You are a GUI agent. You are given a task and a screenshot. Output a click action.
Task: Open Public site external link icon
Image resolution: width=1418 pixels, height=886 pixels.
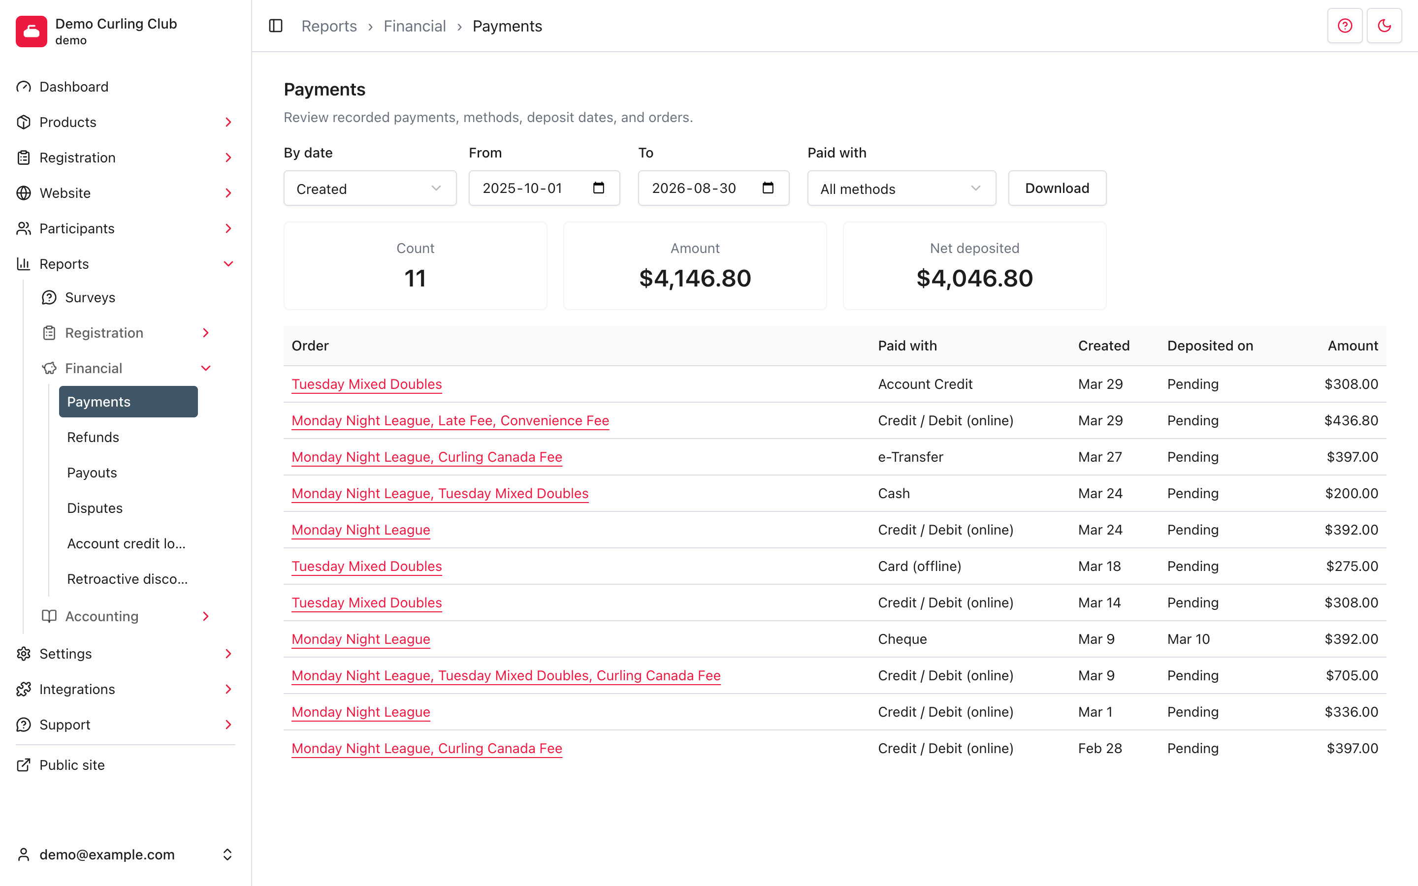[x=24, y=765]
